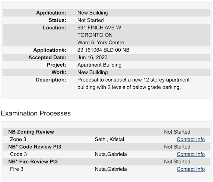Image resolution: width=213 pixels, height=182 pixels.
Task: Click the 591 FINCH AVE W address
Action: 99,28
